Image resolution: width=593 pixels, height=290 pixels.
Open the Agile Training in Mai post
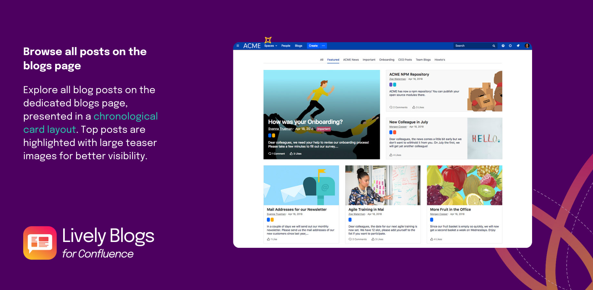click(x=366, y=209)
